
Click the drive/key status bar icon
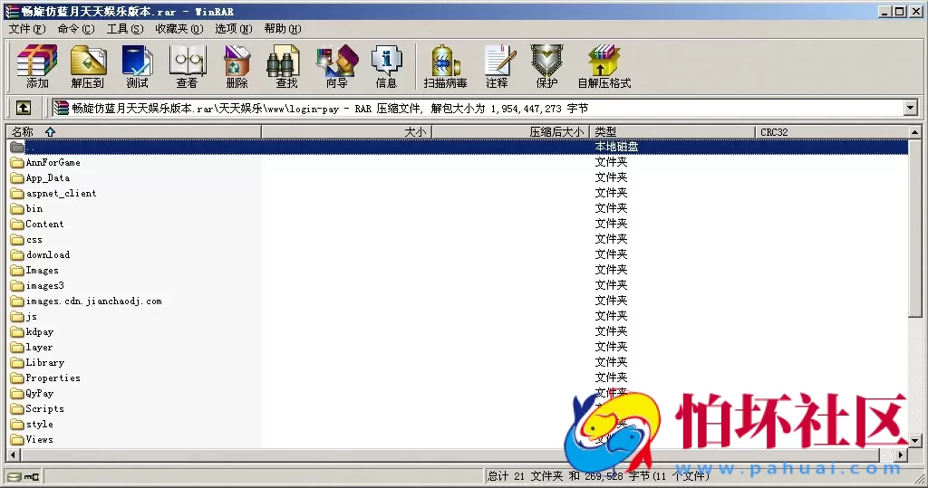coord(23,477)
